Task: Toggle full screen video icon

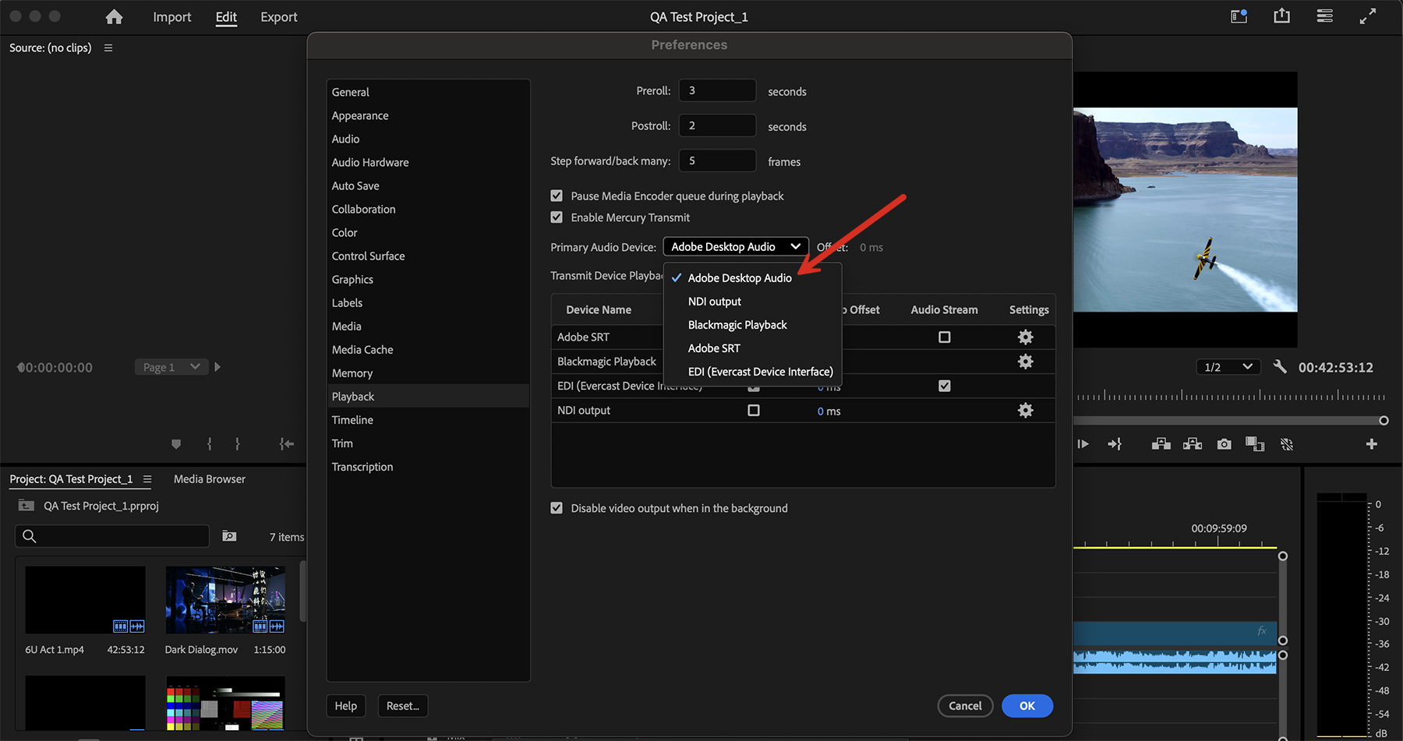Action: [x=1368, y=16]
